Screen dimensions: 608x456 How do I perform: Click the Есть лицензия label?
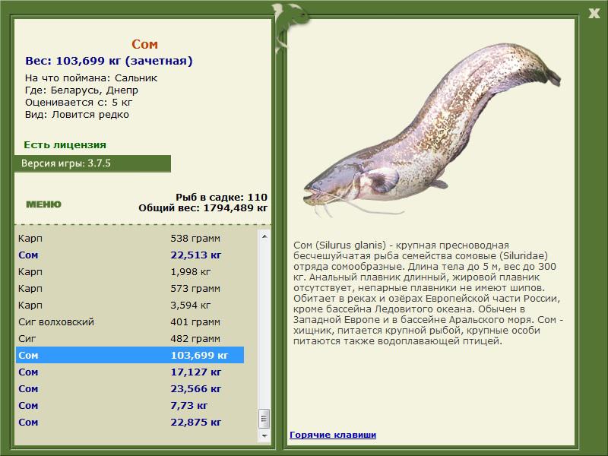[65, 144]
